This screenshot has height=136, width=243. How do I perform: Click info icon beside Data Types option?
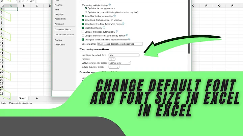pos(123,24)
